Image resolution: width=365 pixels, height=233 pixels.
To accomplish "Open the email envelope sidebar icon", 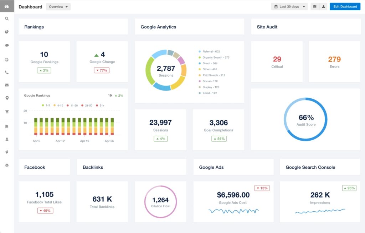I will coord(7,85).
